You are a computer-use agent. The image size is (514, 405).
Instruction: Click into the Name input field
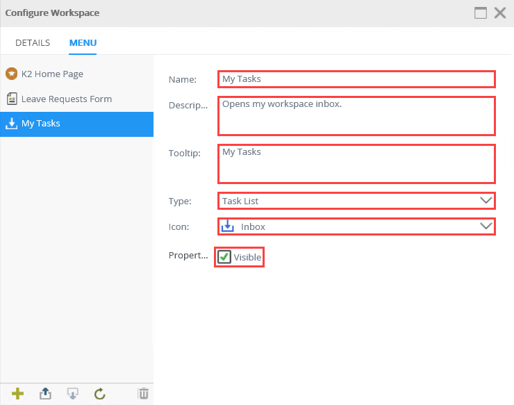coord(356,79)
